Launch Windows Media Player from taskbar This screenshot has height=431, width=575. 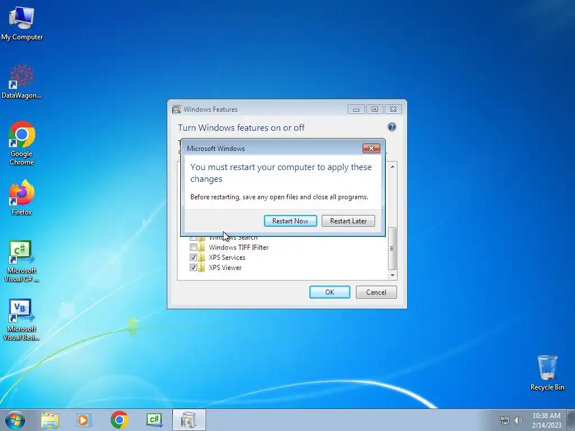[x=84, y=420]
